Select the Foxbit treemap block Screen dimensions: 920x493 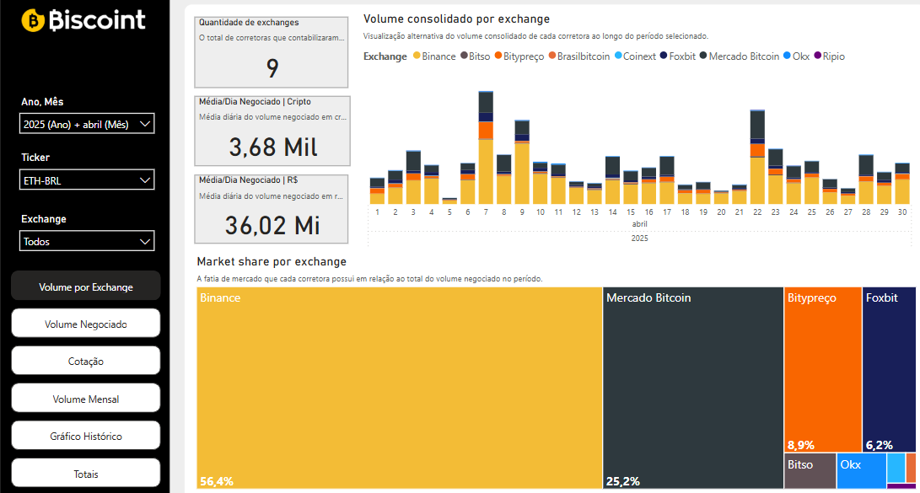(x=889, y=369)
